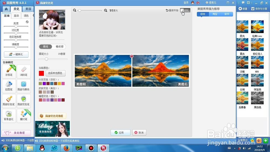Click the 选择其他颜色 button
Screen dimensions: 270x152
(55, 73)
